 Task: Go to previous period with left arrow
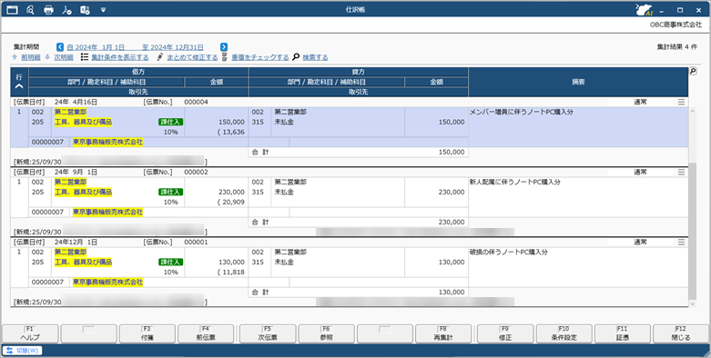60,47
